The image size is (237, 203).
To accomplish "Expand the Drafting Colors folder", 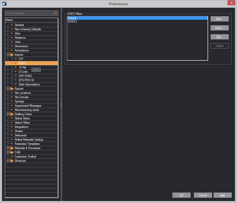I will pyautogui.click(x=8, y=114).
